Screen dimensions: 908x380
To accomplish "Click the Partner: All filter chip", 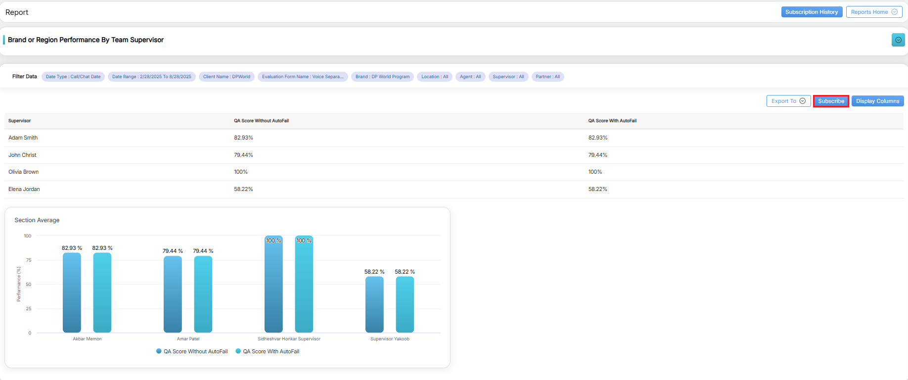I will 547,77.
